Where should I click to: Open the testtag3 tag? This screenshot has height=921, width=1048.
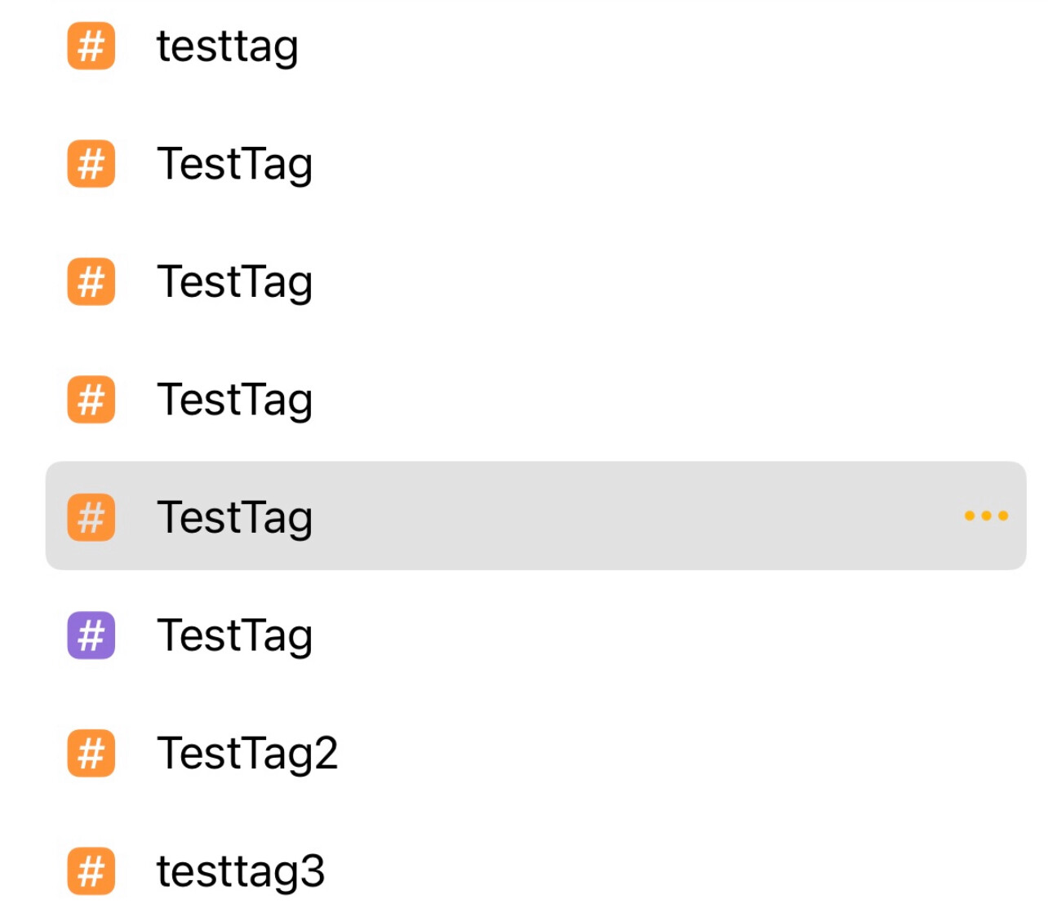coord(241,871)
